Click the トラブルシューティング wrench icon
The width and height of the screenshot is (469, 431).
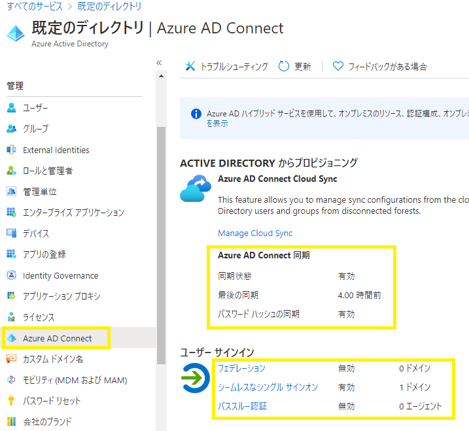pos(190,66)
